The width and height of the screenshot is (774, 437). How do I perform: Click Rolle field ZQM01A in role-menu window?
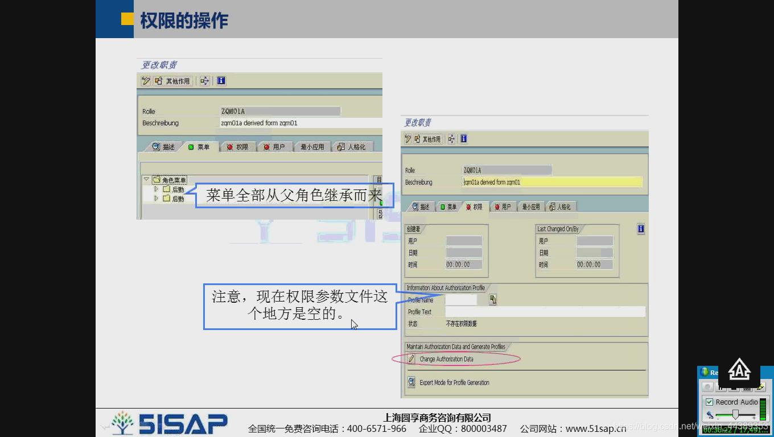click(280, 111)
